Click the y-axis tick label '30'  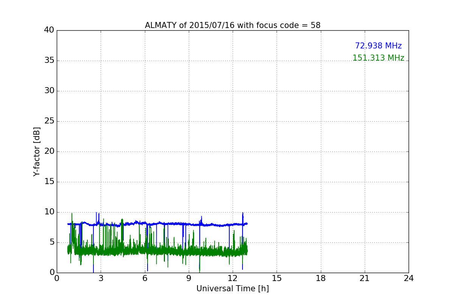[x=49, y=91]
